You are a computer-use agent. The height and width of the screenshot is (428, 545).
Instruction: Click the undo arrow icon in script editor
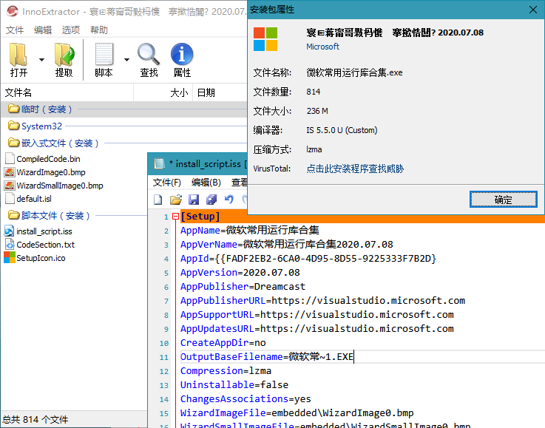coord(229,200)
